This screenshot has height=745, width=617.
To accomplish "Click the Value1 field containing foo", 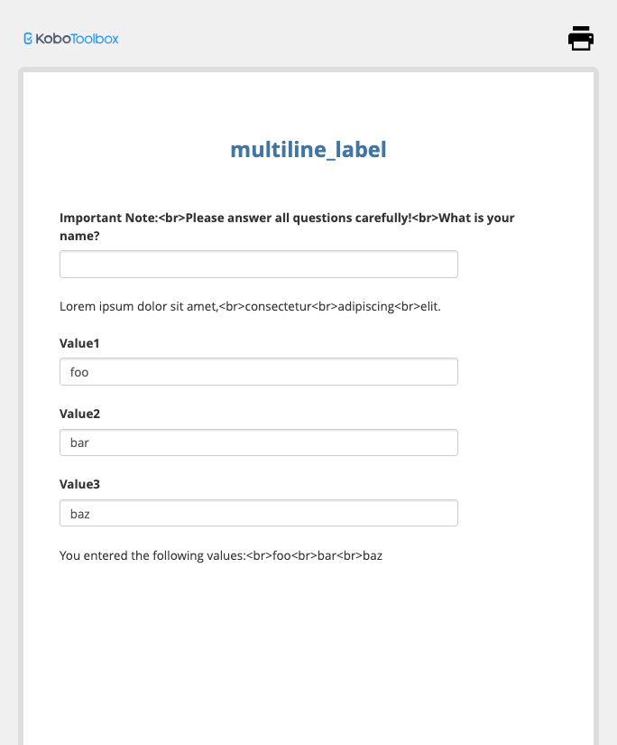I will [x=259, y=372].
